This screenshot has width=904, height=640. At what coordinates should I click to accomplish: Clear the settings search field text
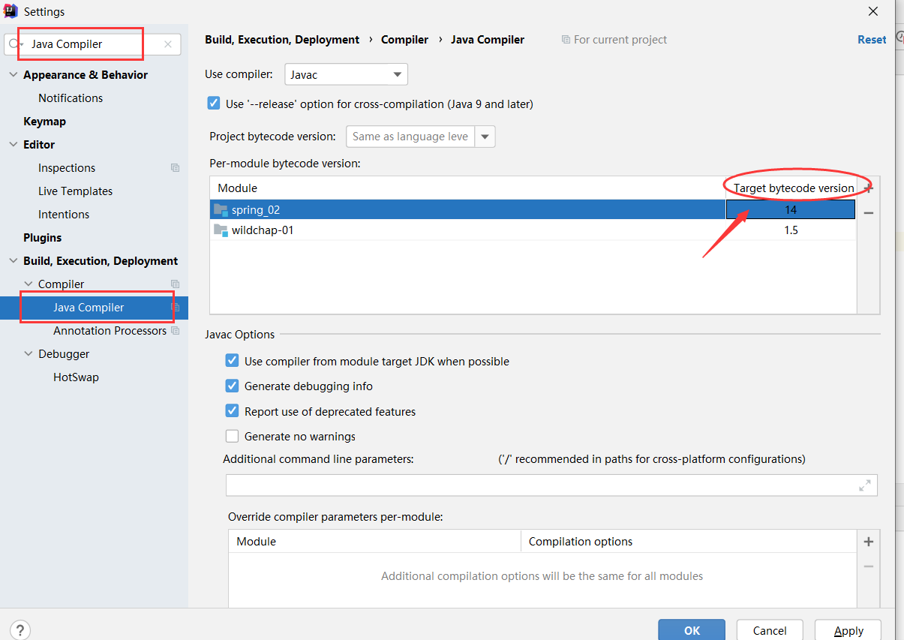[167, 44]
